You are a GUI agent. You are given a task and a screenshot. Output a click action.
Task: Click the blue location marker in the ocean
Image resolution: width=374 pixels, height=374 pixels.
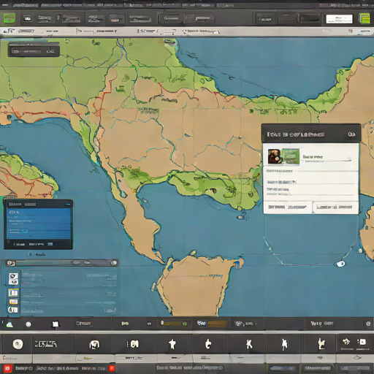(340, 264)
